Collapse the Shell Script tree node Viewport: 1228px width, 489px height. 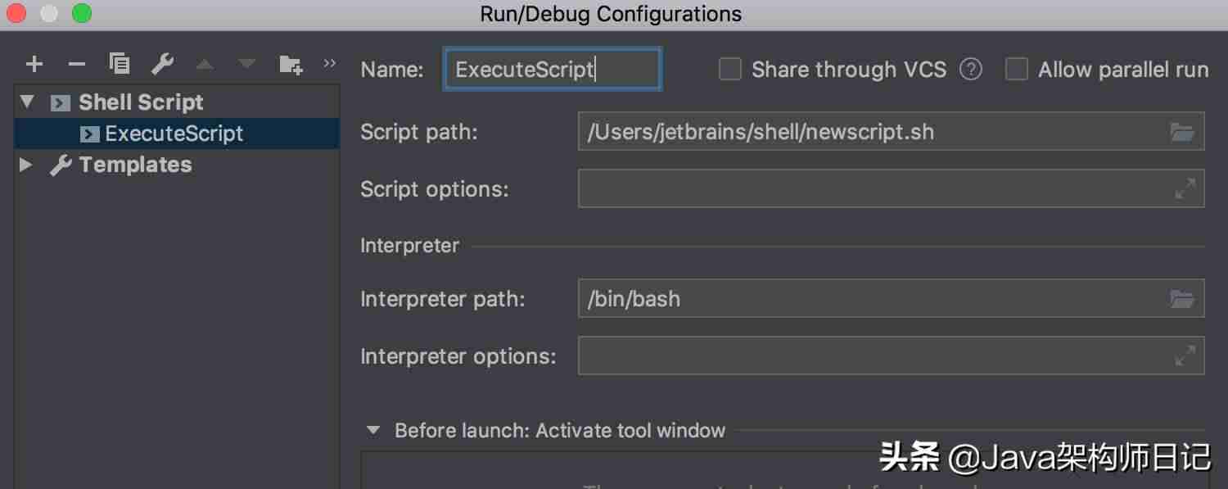[28, 102]
